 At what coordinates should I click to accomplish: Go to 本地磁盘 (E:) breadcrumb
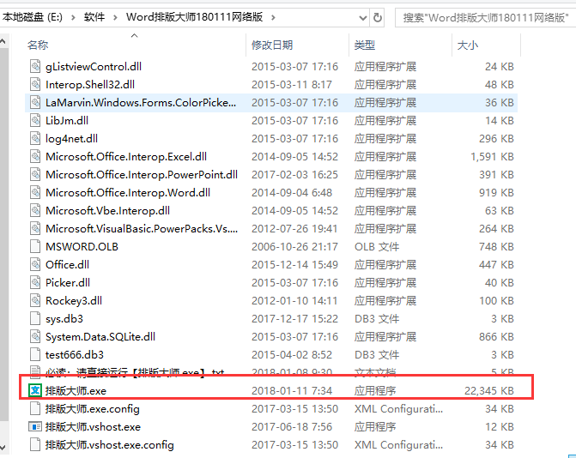(x=32, y=17)
